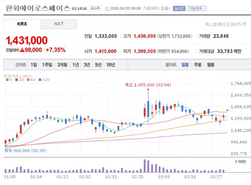Select the 5년 line chart period
The image size is (251, 185).
click(98, 65)
